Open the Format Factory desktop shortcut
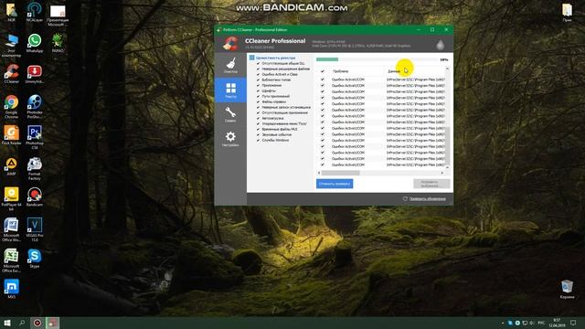Image resolution: width=585 pixels, height=329 pixels. point(35,168)
